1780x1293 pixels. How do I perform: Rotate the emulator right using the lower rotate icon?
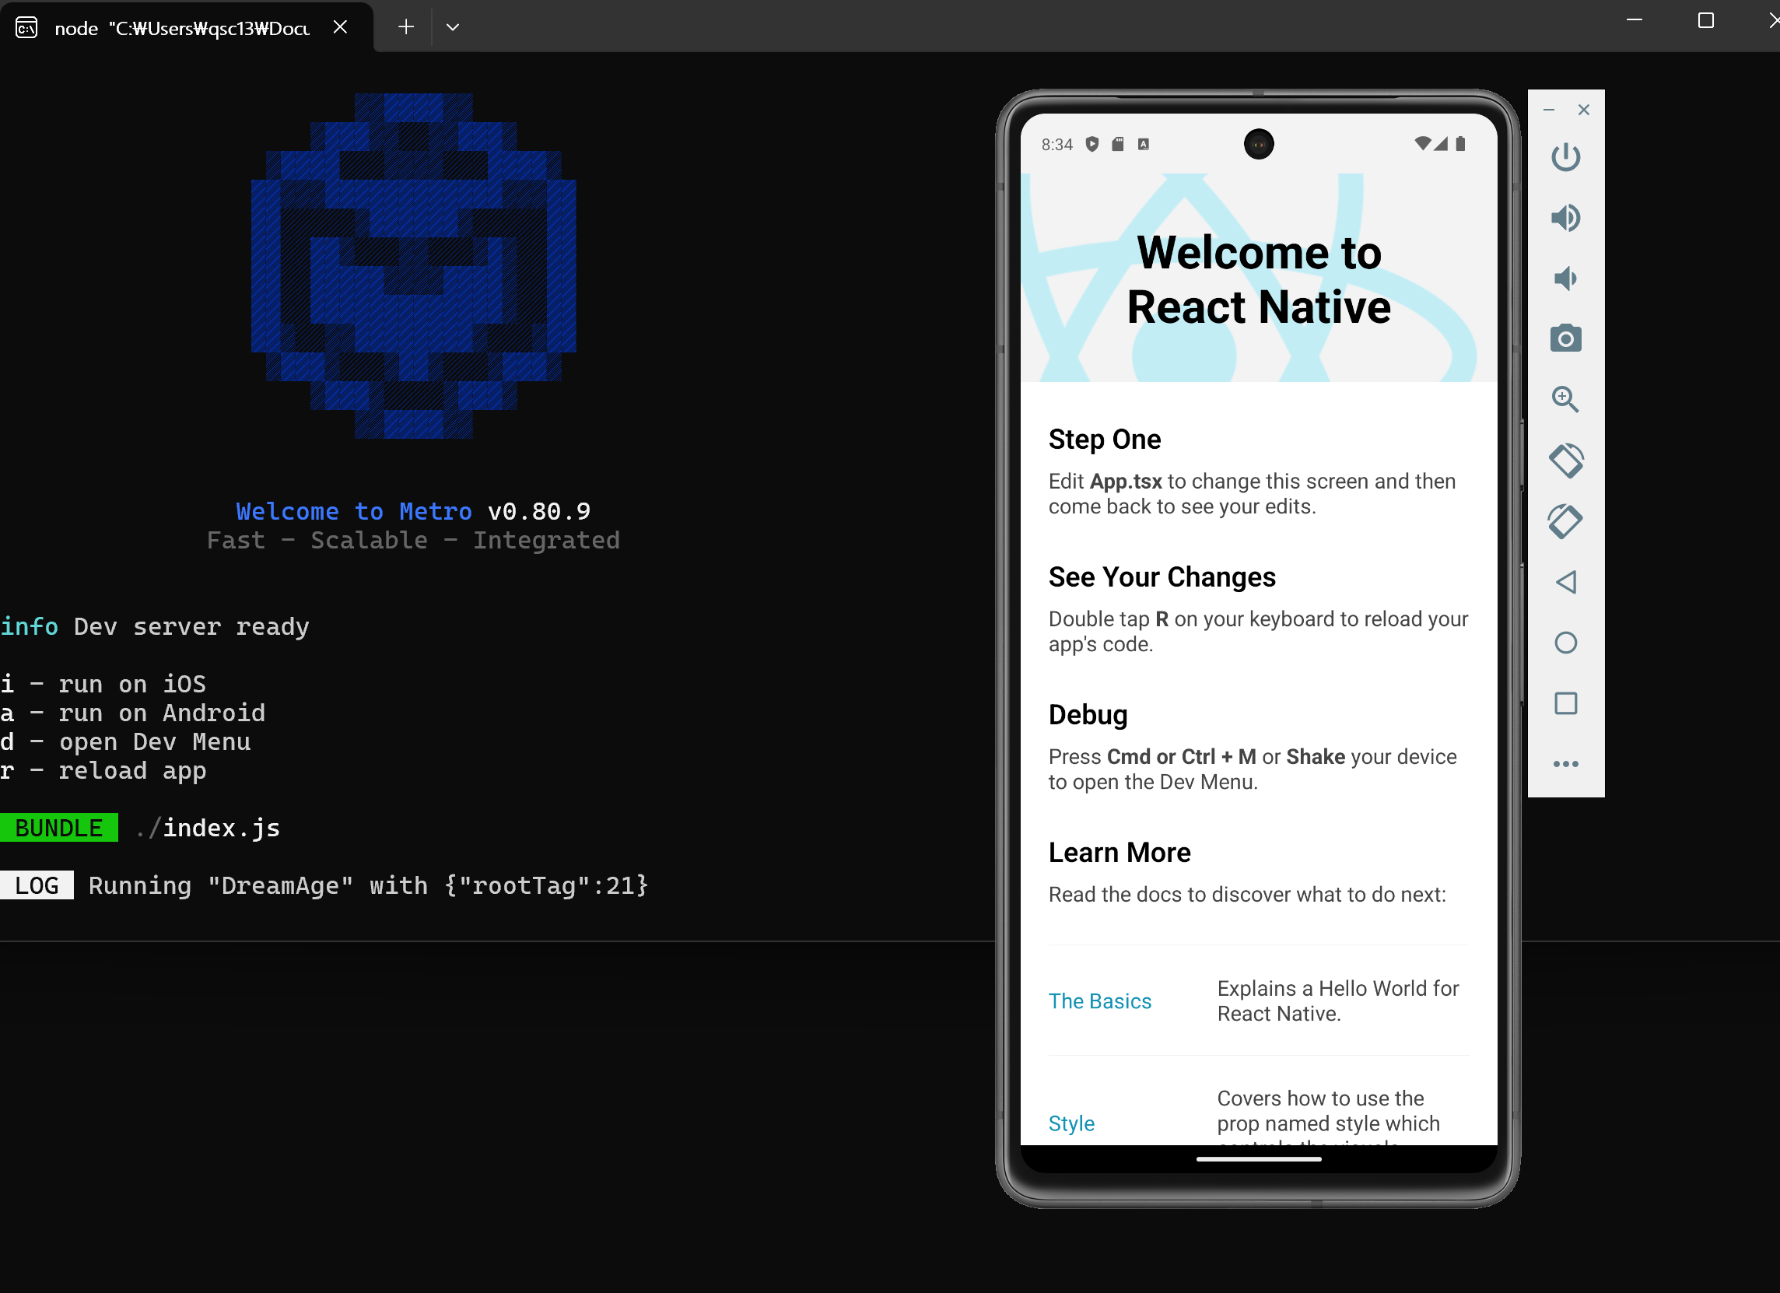[x=1565, y=520]
